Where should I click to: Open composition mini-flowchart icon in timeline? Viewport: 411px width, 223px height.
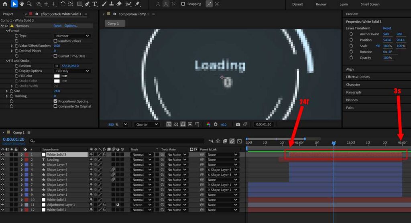[211, 141]
